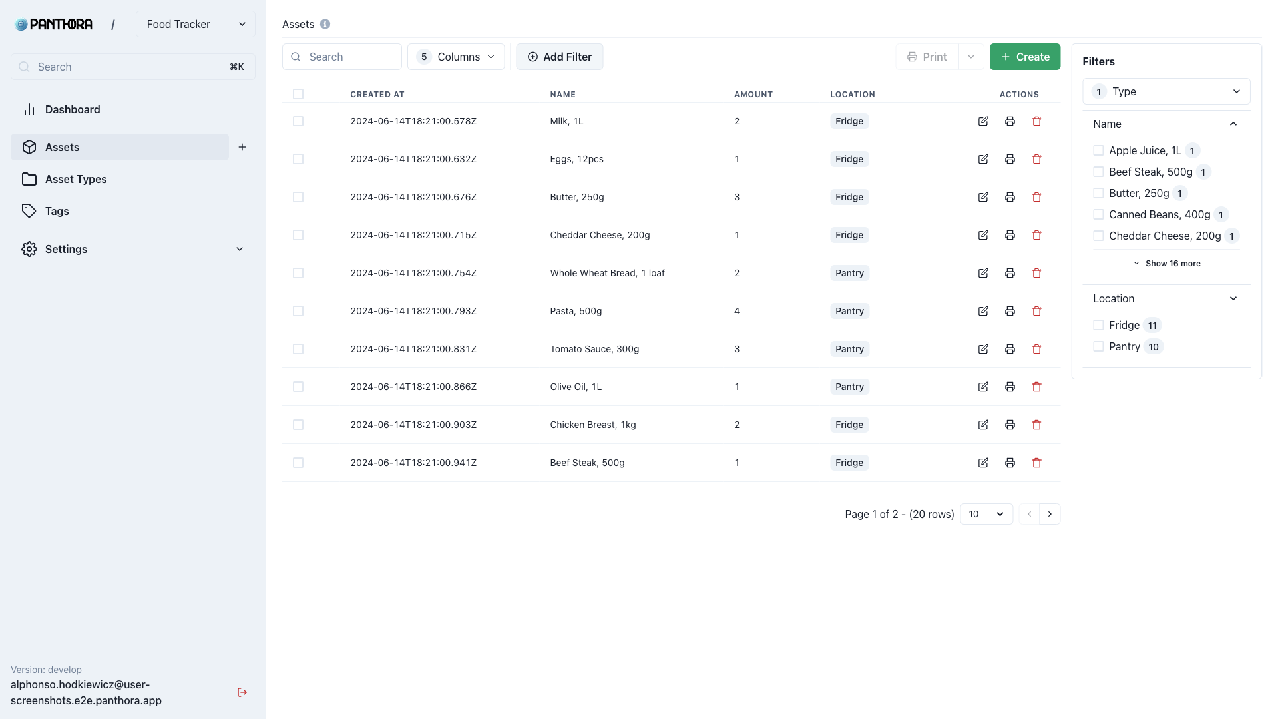Viewport: 1278px width, 719px height.
Task: Open the Columns dropdown
Action: tap(456, 57)
